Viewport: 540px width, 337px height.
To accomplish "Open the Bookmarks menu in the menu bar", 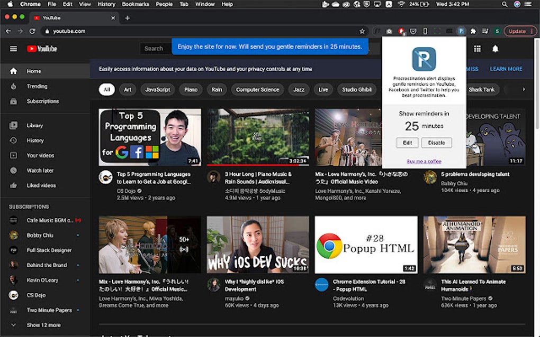I will point(135,4).
